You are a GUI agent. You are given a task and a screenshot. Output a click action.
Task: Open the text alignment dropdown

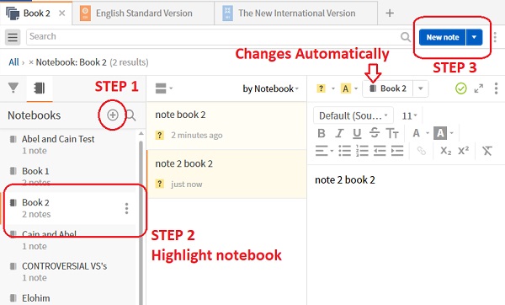(x=324, y=151)
